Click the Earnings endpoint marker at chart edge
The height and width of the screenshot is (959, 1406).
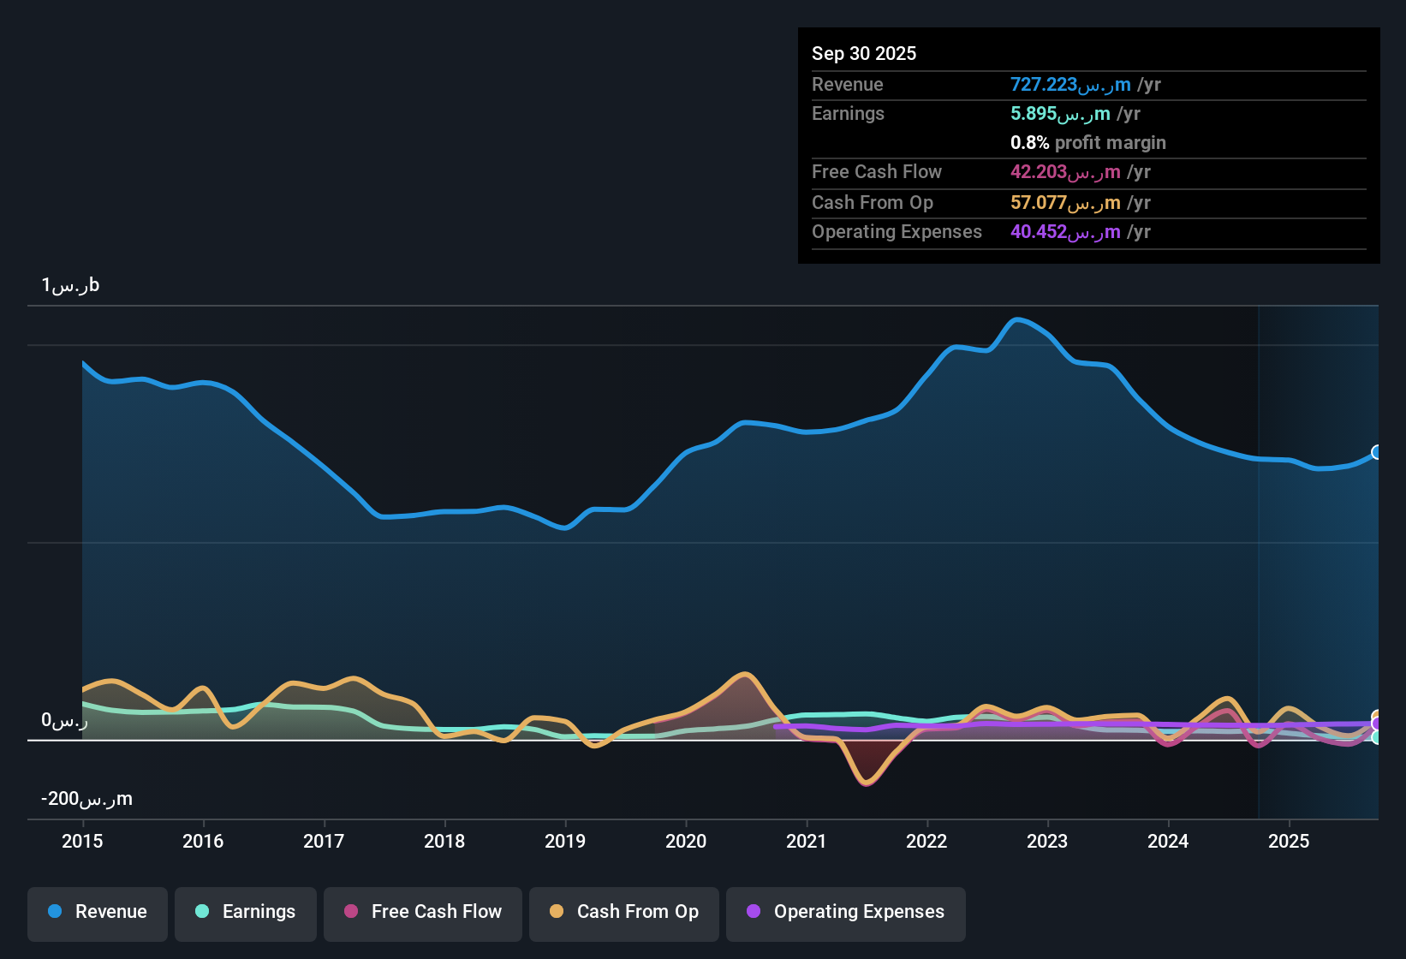[x=1377, y=738]
